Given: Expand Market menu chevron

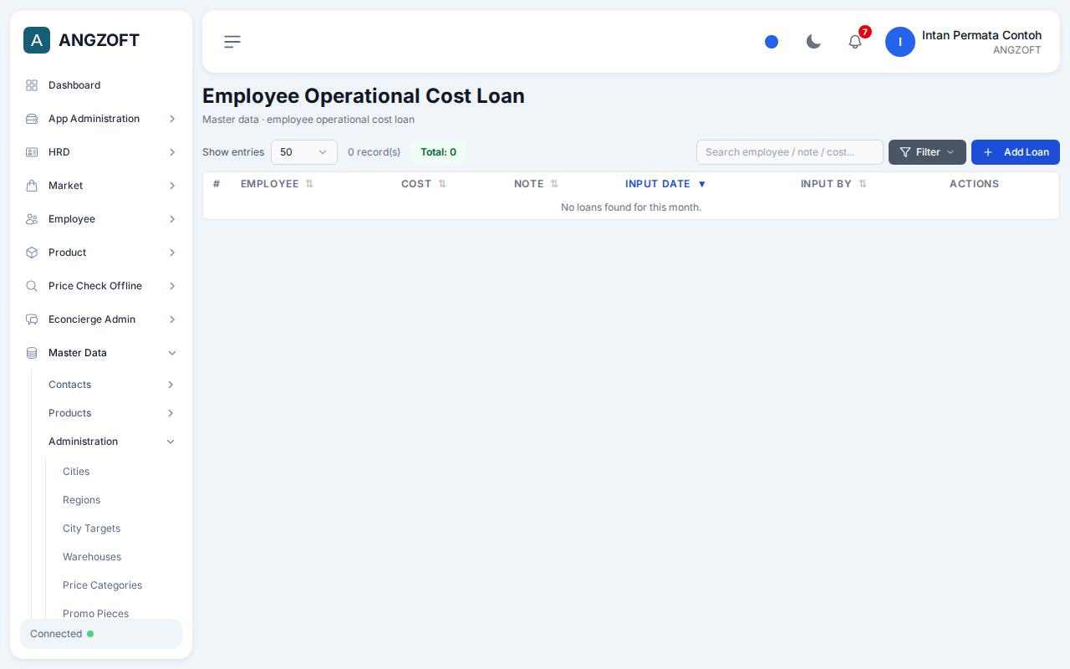Looking at the screenshot, I should (x=172, y=186).
